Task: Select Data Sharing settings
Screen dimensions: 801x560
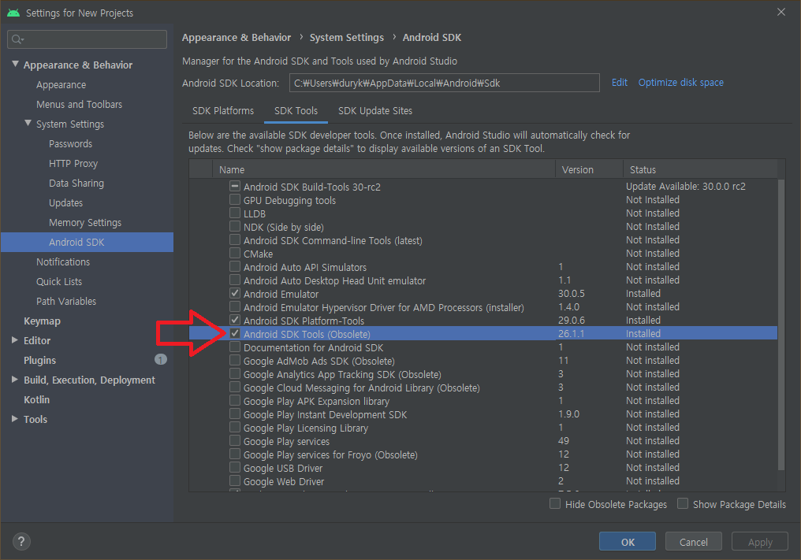Action: pyautogui.click(x=76, y=183)
